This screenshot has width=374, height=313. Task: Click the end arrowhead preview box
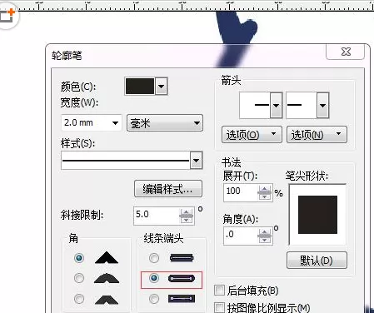click(x=302, y=106)
